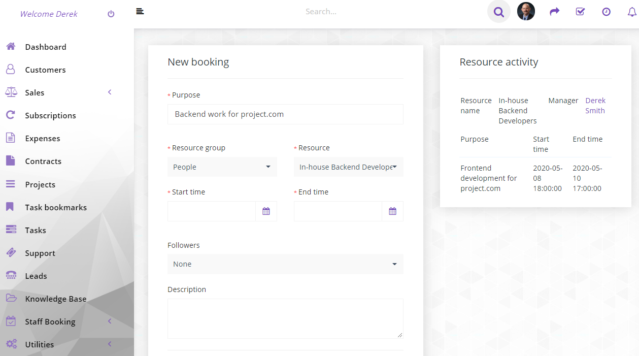Open notifications bell icon
The width and height of the screenshot is (639, 356).
tap(632, 11)
